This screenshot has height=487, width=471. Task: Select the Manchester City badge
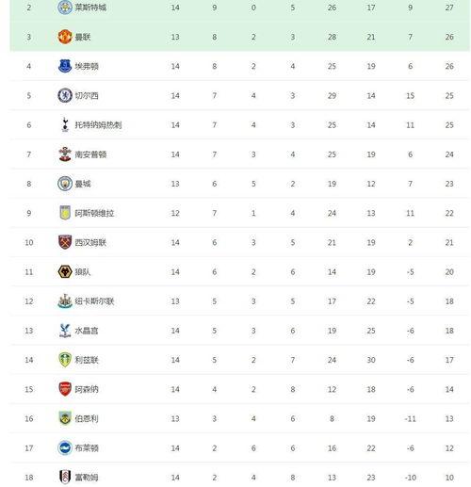(65, 184)
